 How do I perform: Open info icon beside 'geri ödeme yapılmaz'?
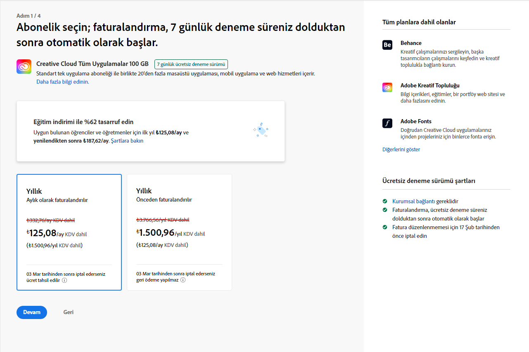coord(183,280)
